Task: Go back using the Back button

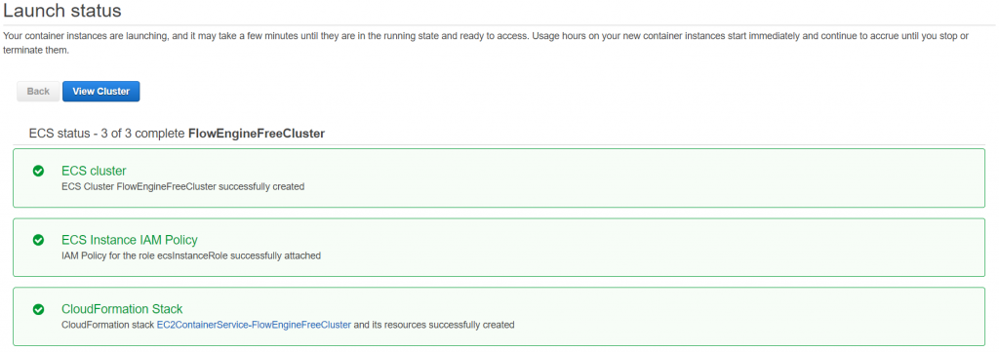Action: coord(38,91)
